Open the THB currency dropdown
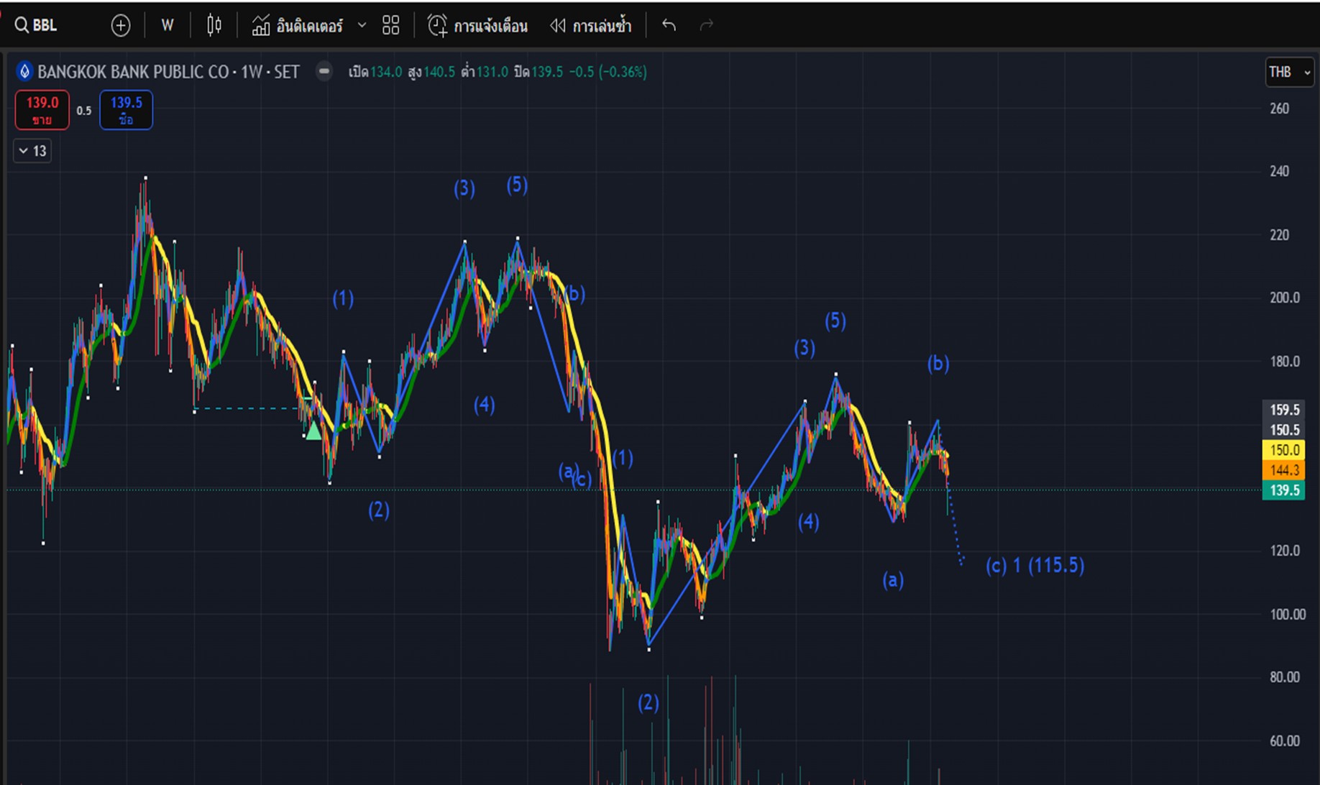This screenshot has height=785, width=1320. 1290,72
